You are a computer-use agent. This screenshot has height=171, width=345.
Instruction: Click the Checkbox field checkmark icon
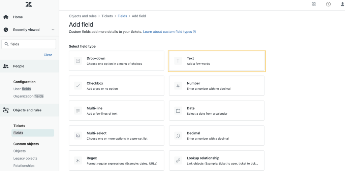[x=78, y=86]
